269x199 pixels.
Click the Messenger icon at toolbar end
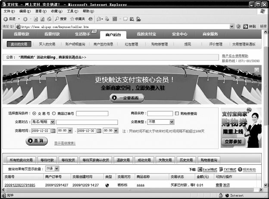(138, 19)
